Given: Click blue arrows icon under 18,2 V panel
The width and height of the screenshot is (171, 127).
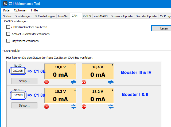Looking at the screenshot, I should click(111, 107).
